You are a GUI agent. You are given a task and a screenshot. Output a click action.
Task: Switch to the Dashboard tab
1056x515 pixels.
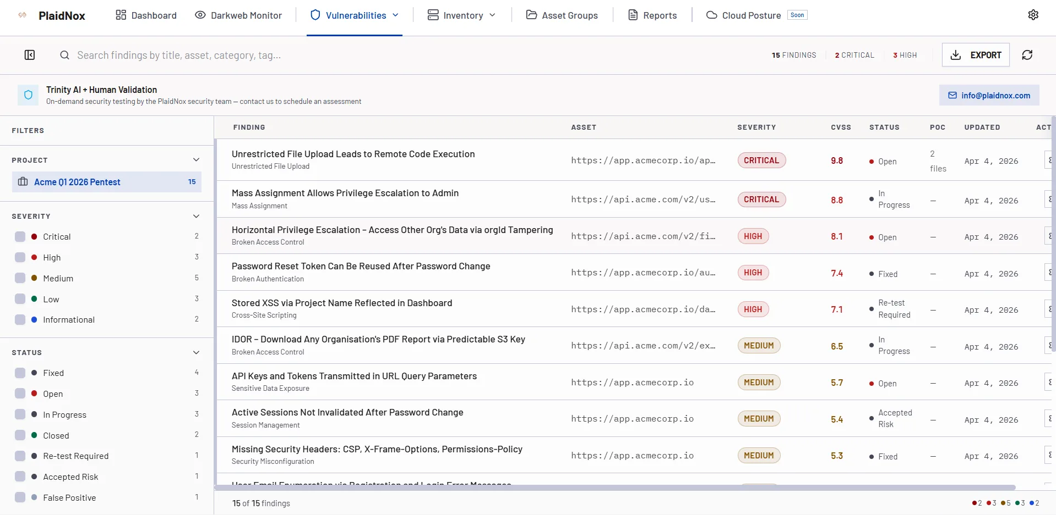click(153, 15)
